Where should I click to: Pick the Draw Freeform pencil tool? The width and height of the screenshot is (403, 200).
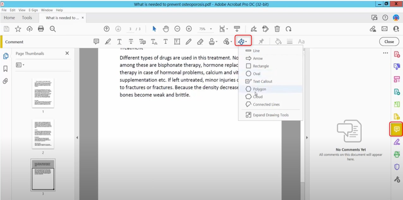188,41
